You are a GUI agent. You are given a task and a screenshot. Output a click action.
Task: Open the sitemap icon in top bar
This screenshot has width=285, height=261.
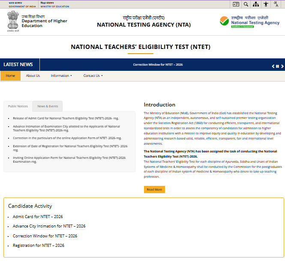pyautogui.click(x=256, y=4)
